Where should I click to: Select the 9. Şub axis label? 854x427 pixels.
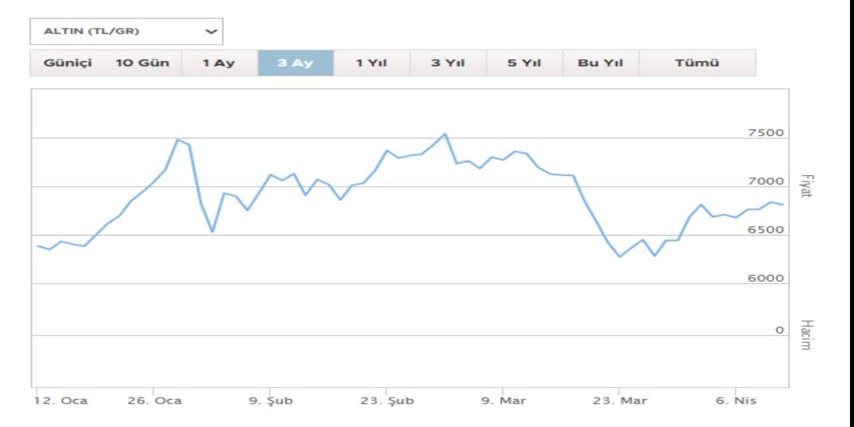pyautogui.click(x=271, y=401)
